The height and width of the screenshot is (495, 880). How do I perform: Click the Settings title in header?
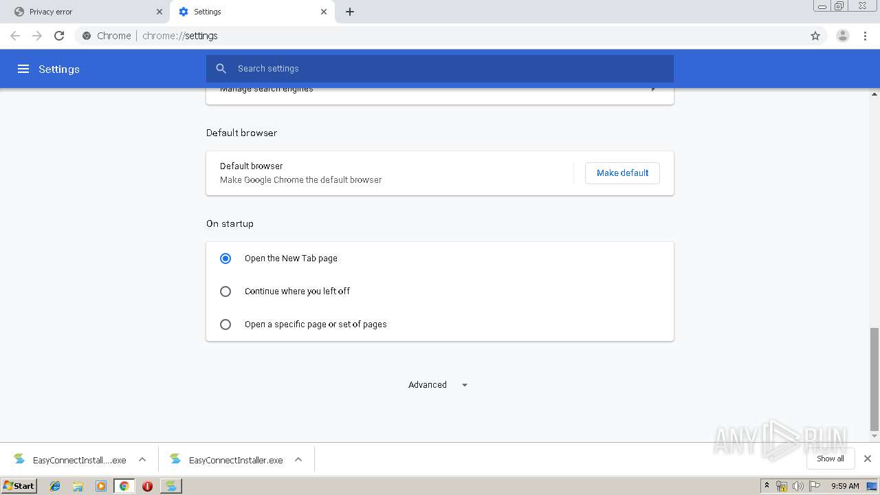[59, 69]
